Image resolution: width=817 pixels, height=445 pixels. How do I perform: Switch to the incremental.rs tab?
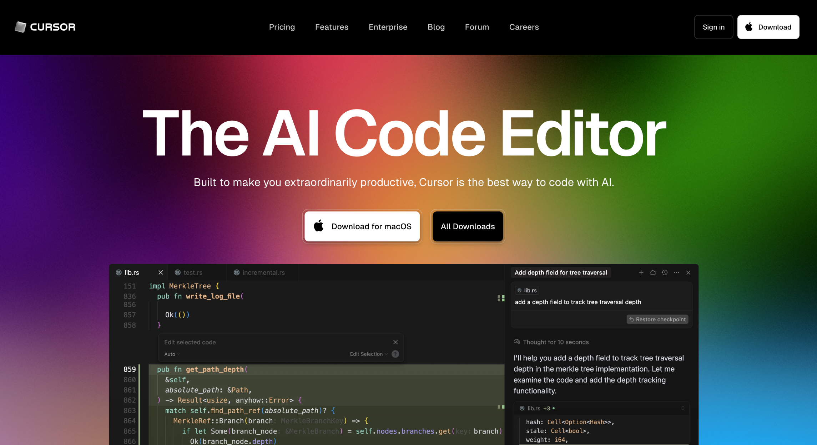tap(263, 272)
